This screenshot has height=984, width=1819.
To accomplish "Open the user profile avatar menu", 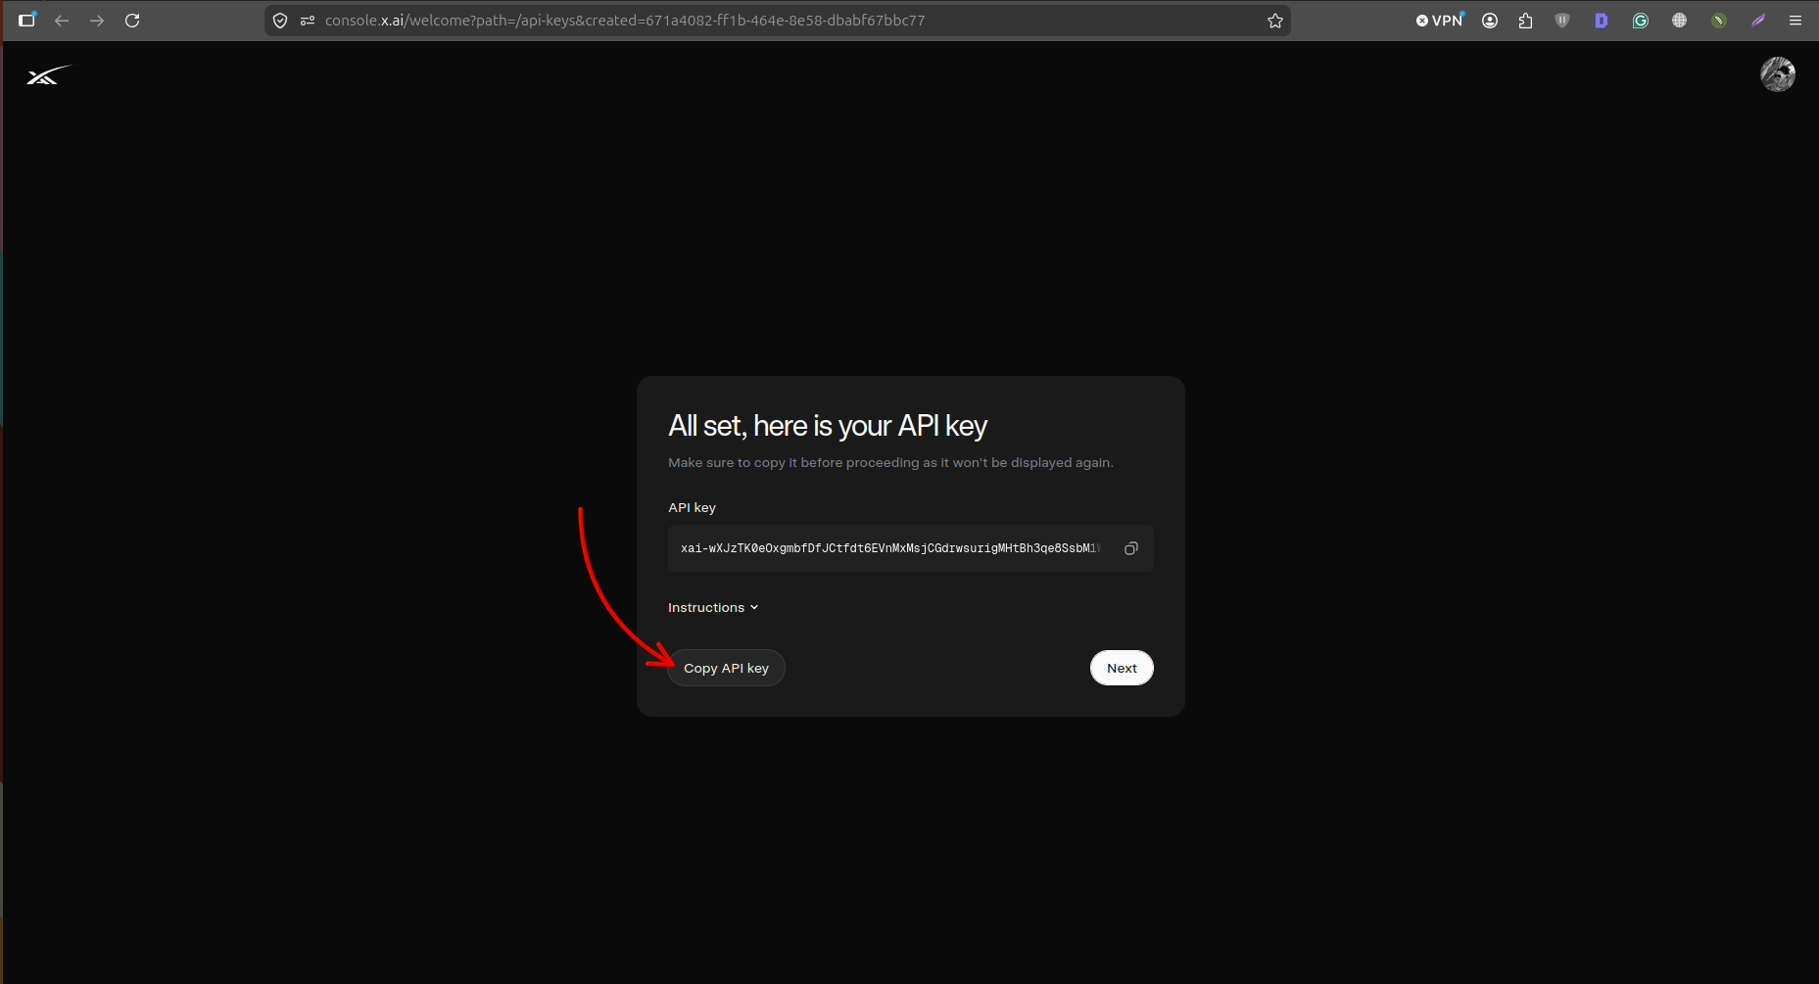I will click(x=1777, y=74).
